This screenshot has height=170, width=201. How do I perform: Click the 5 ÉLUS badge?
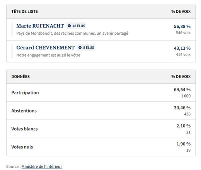[86, 47]
